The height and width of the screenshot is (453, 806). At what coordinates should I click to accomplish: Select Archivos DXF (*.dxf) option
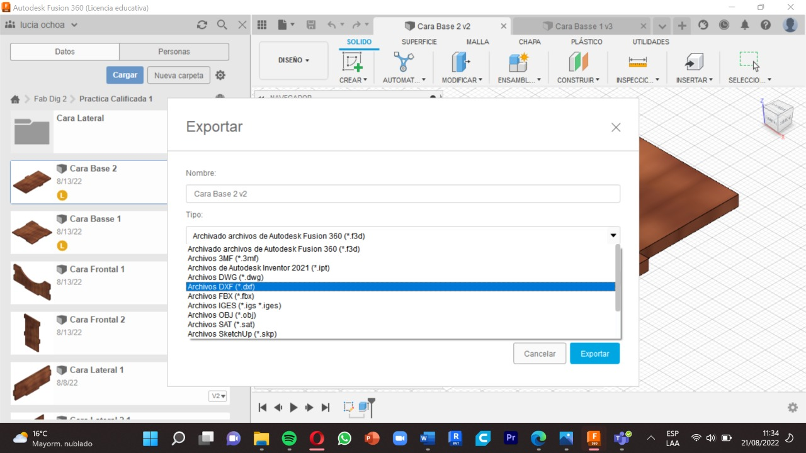400,287
